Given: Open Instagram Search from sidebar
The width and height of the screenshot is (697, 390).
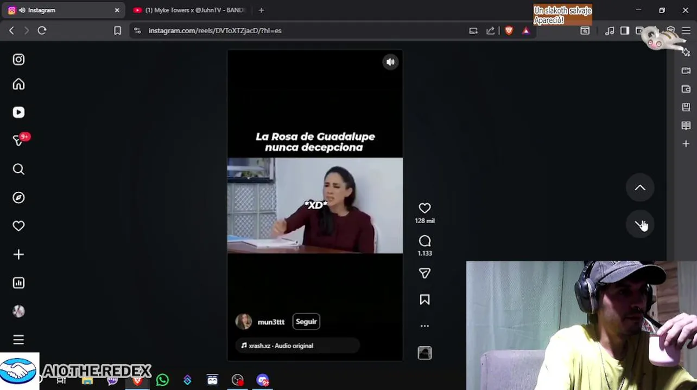Looking at the screenshot, I should 18,170.
